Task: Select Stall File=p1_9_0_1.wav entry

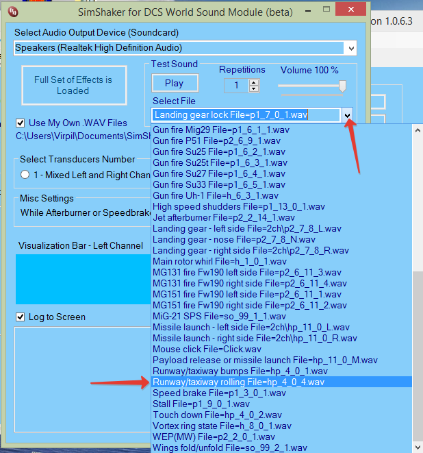Action: click(281, 404)
